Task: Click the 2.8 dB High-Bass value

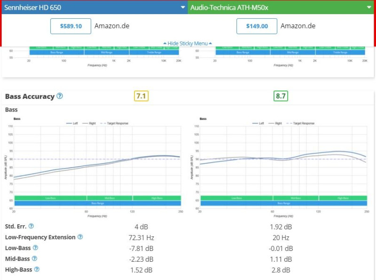Action: [281, 270]
